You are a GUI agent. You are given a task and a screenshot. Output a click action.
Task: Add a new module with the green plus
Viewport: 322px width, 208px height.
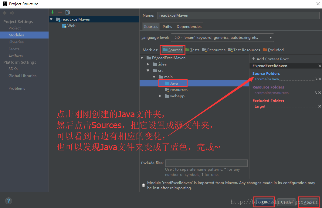pos(53,12)
